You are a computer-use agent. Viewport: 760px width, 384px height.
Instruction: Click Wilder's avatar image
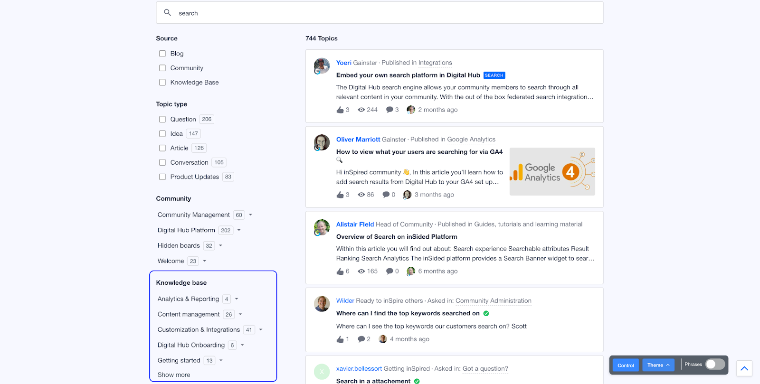click(x=322, y=304)
